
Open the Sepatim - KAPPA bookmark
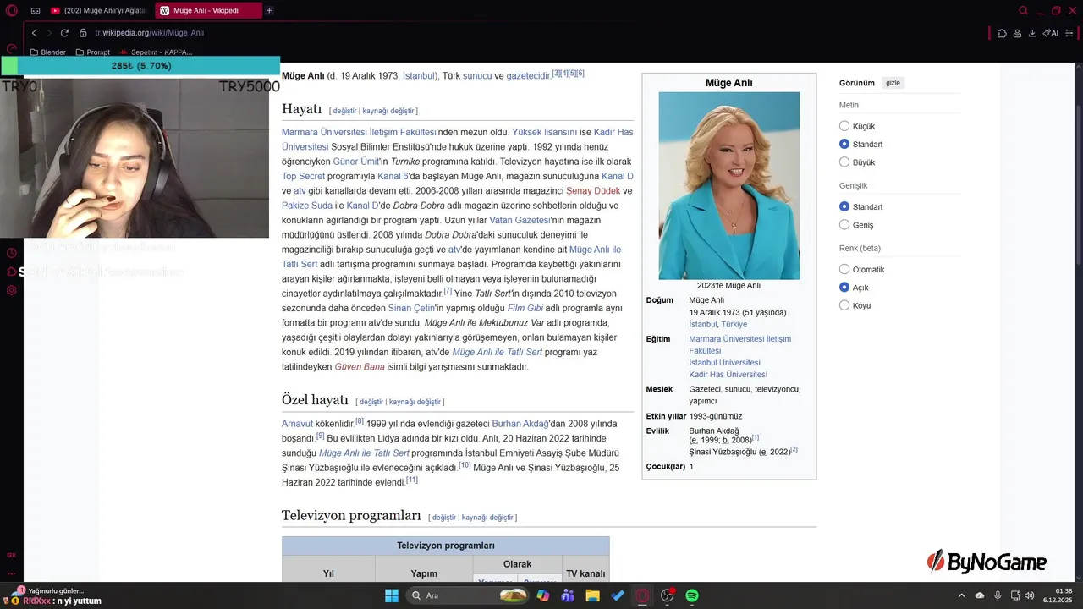(x=156, y=52)
